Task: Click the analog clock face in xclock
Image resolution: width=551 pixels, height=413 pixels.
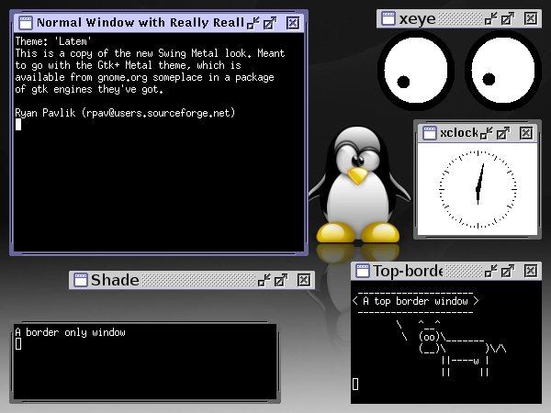Action: [478, 189]
